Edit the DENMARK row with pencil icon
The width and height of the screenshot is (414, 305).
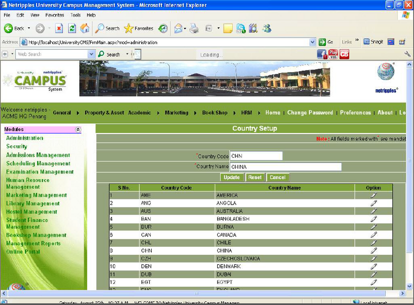pyautogui.click(x=373, y=266)
